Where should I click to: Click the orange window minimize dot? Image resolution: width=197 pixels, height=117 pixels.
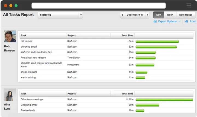click(x=11, y=5)
